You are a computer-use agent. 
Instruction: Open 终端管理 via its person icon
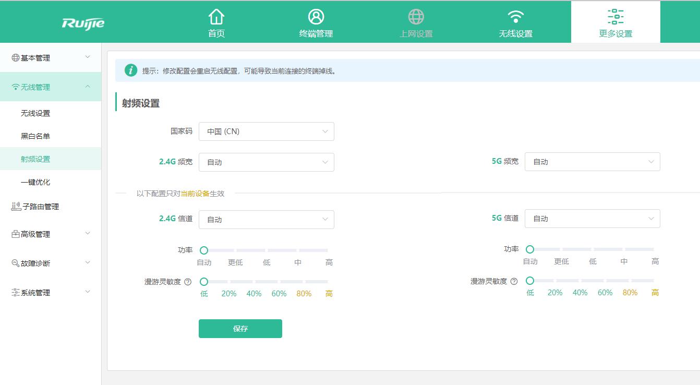[x=316, y=17]
